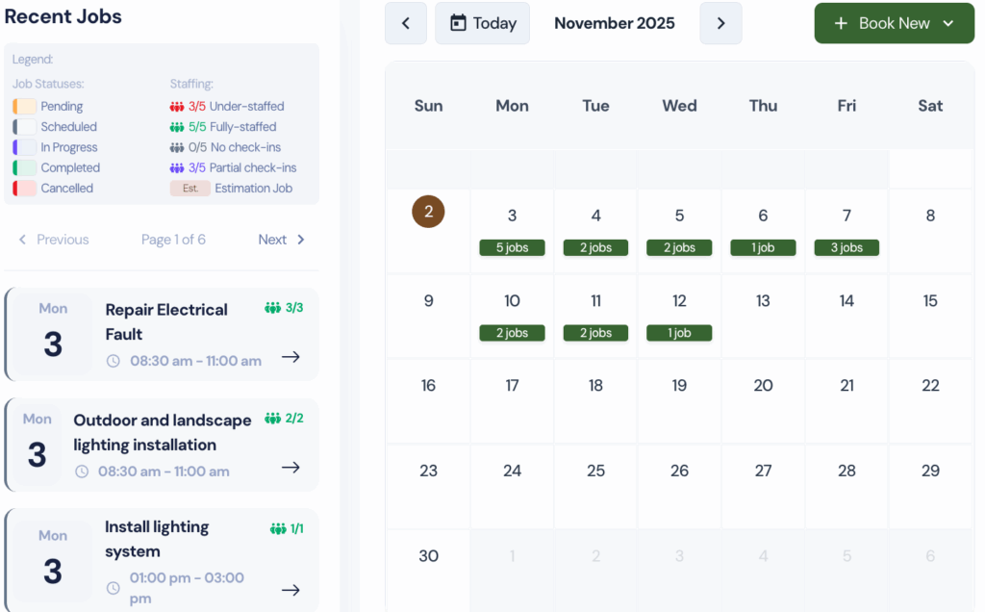This screenshot has width=985, height=612.
Task: Open arrow for Repair Electrical Fault job
Action: (290, 357)
